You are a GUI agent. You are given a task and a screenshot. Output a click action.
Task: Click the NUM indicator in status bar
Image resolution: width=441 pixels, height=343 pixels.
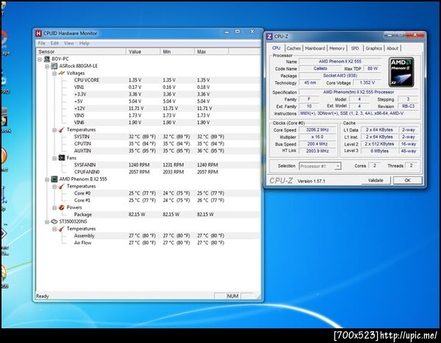[232, 296]
